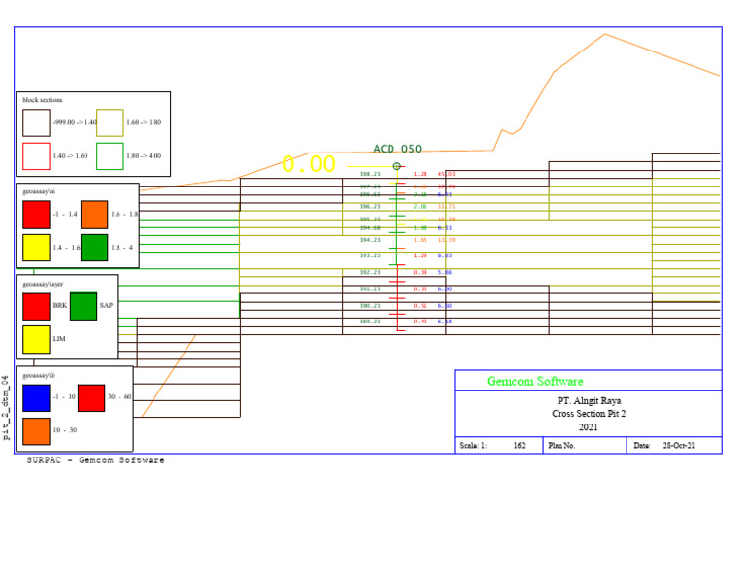
Task: Click the brown -999.00 -> 1.40 block box
Action: tap(36, 122)
